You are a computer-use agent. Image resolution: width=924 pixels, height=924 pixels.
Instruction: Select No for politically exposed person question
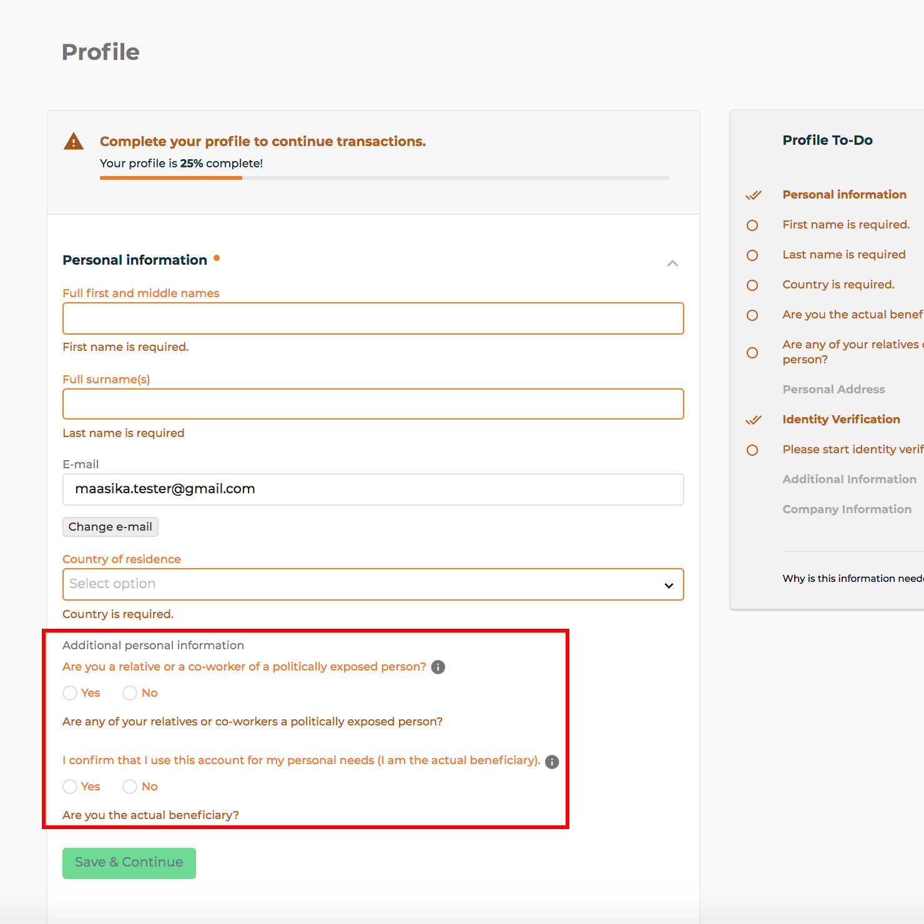tap(130, 693)
